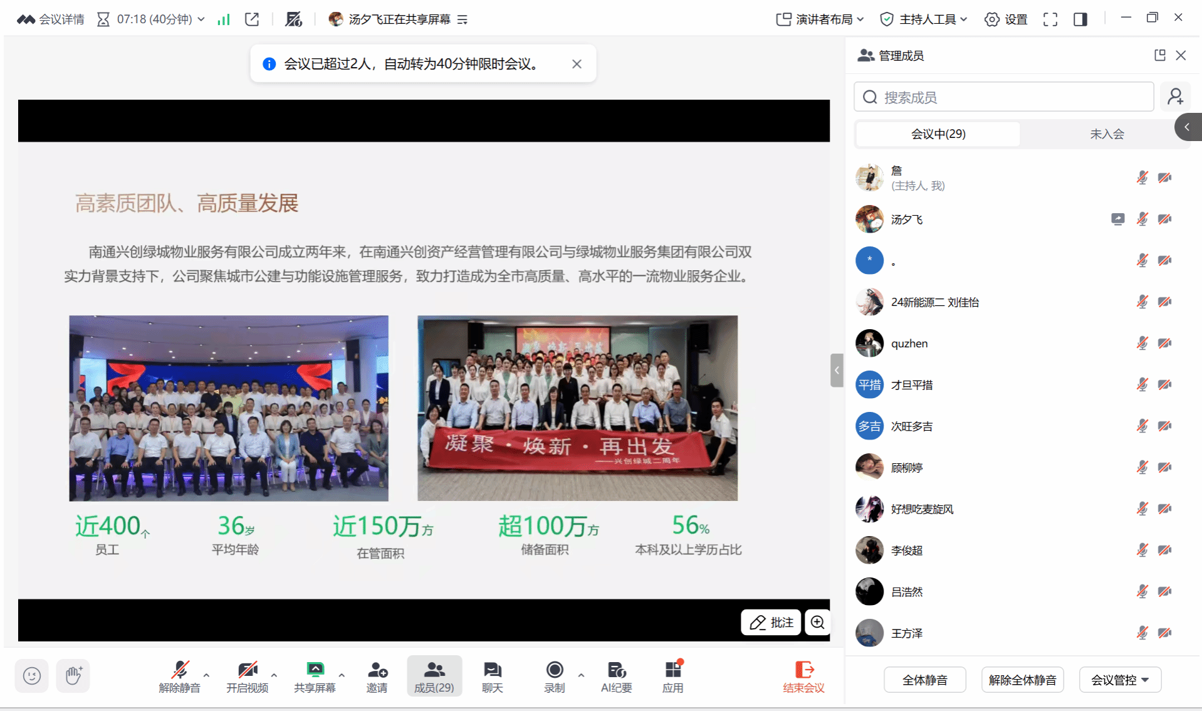Select the 会议中(29) tab
The width and height of the screenshot is (1202, 711).
pyautogui.click(x=938, y=134)
